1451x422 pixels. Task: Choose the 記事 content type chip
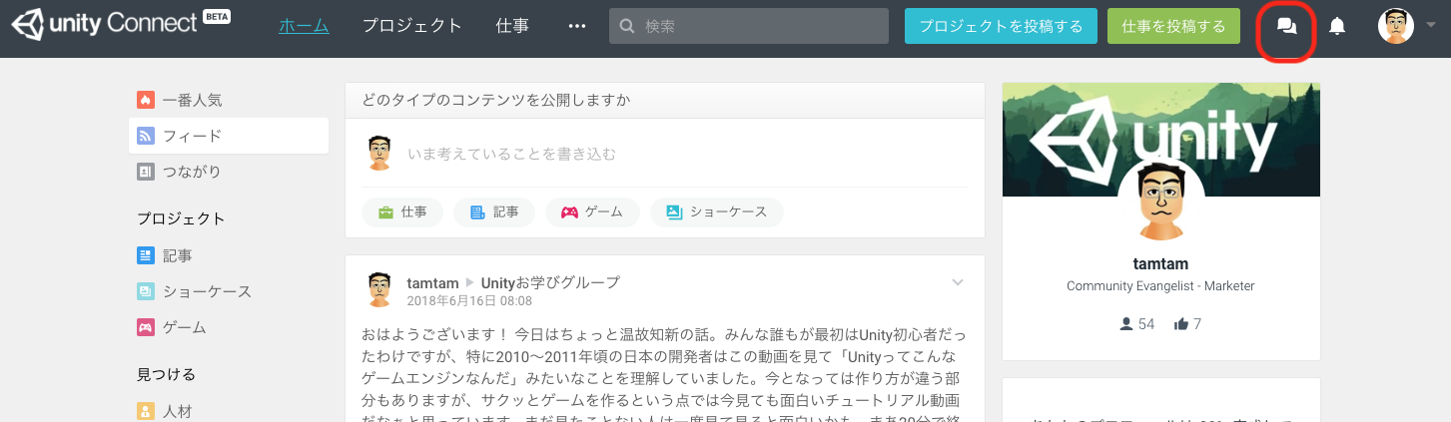(x=494, y=211)
